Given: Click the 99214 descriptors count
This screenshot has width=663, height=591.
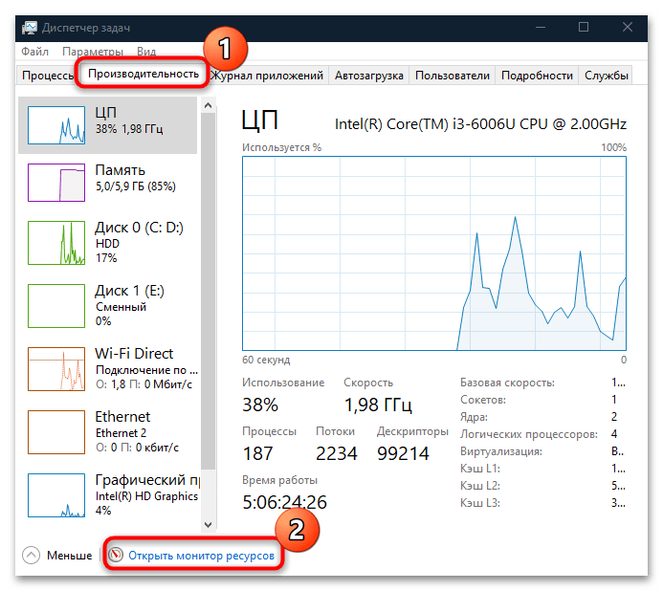Looking at the screenshot, I should [403, 453].
